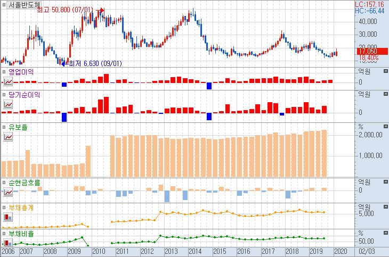The width and height of the screenshot is (389, 257).
Task: Click the 50.00 axis label in 부채비율 panel
Action: [366, 241]
